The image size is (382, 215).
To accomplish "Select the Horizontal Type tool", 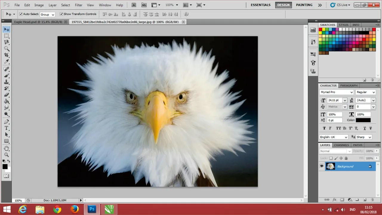I will pos(7,128).
